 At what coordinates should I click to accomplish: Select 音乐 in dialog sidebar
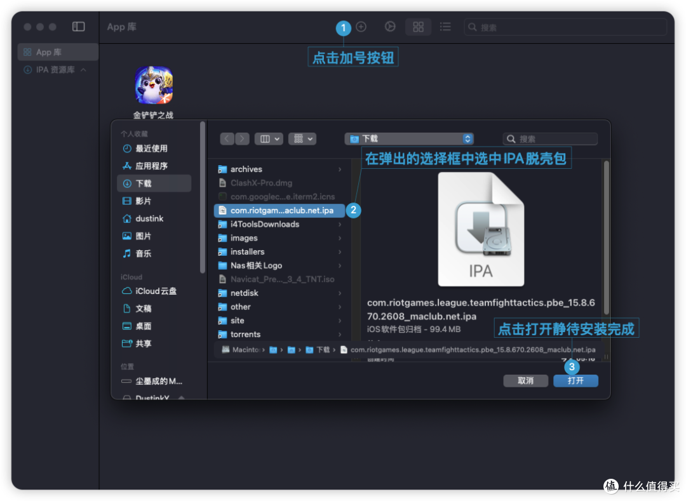coord(154,253)
